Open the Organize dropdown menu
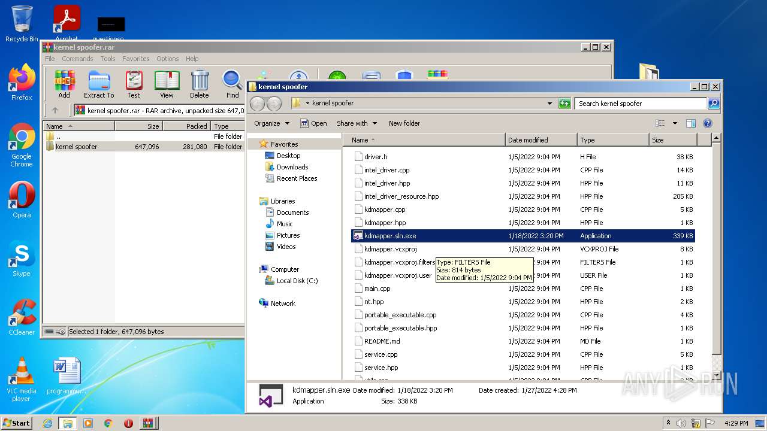This screenshot has height=431, width=767. click(x=271, y=123)
